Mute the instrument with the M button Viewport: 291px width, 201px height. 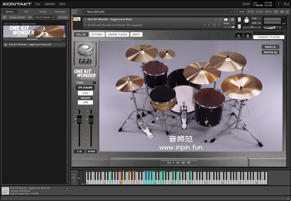239,26
